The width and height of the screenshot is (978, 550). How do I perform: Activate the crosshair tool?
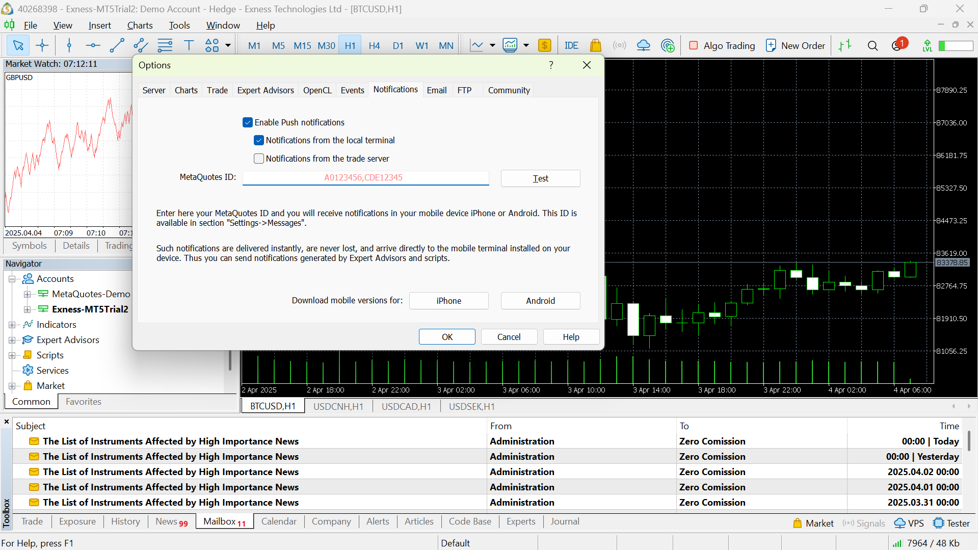tap(42, 45)
